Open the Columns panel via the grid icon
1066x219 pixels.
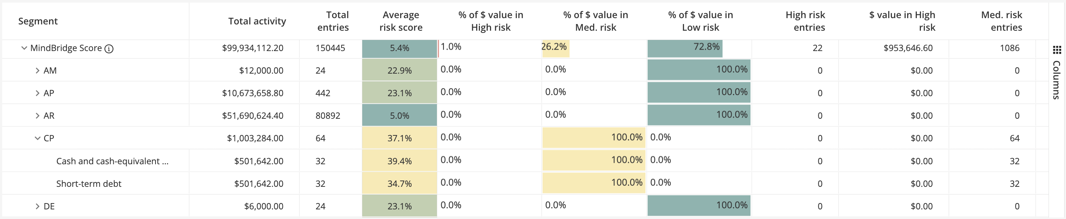(x=1057, y=50)
